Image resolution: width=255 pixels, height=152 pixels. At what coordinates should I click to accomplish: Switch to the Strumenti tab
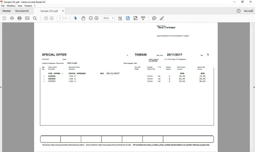pos(22,11)
